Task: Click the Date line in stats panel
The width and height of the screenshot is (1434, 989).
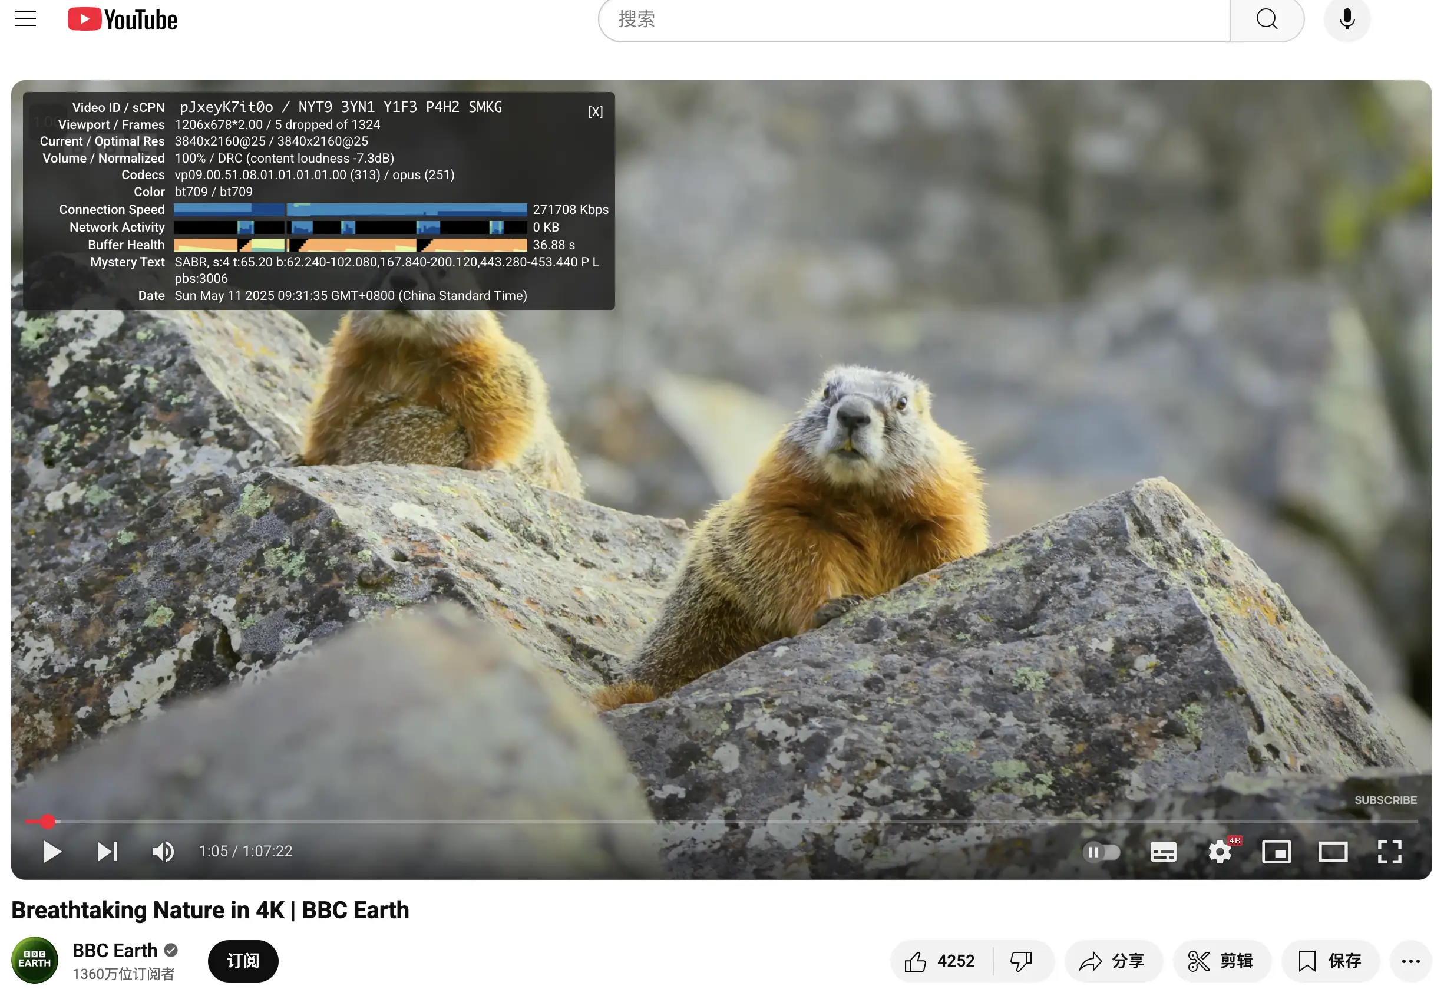Action: 351,296
